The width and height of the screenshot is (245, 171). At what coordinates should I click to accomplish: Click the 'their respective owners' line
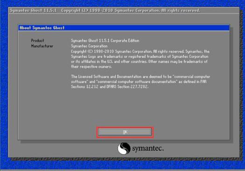pos(91,67)
